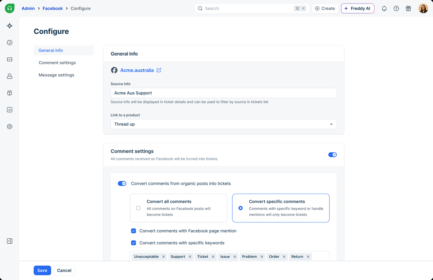Open the notifications bell
433x280 pixels.
(384, 9)
